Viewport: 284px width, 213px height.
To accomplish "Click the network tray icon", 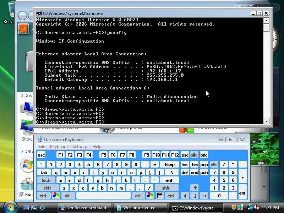I will click(250, 207).
